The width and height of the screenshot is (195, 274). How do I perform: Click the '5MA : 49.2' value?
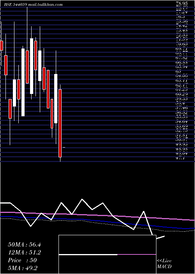pyautogui.click(x=23, y=268)
